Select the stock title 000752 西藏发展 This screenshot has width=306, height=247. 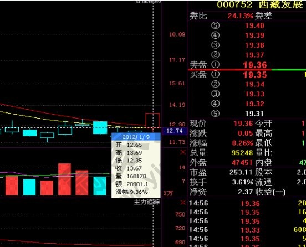click(260, 4)
